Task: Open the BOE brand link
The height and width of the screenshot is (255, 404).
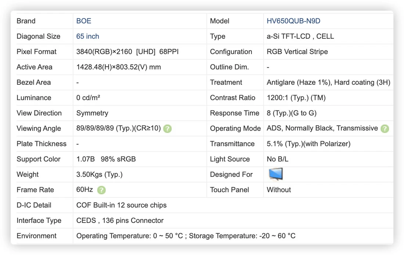Action: tap(83, 21)
